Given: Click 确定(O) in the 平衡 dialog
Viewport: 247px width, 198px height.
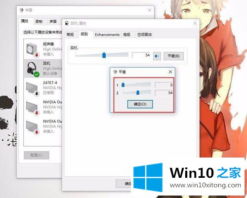Looking at the screenshot, I should pyautogui.click(x=140, y=104).
